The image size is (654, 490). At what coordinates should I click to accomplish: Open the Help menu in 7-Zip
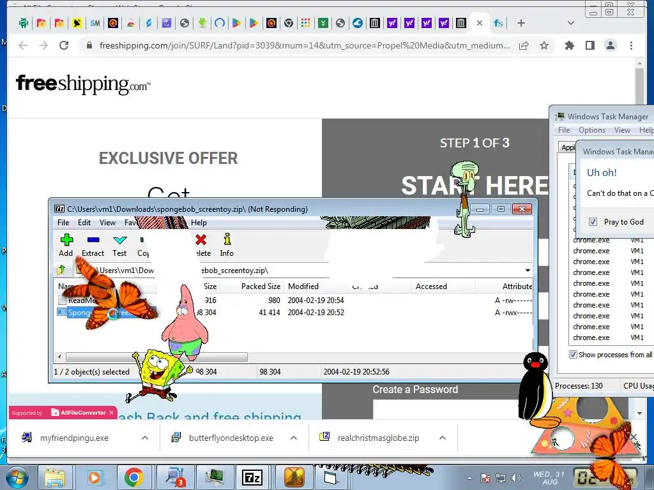click(199, 223)
